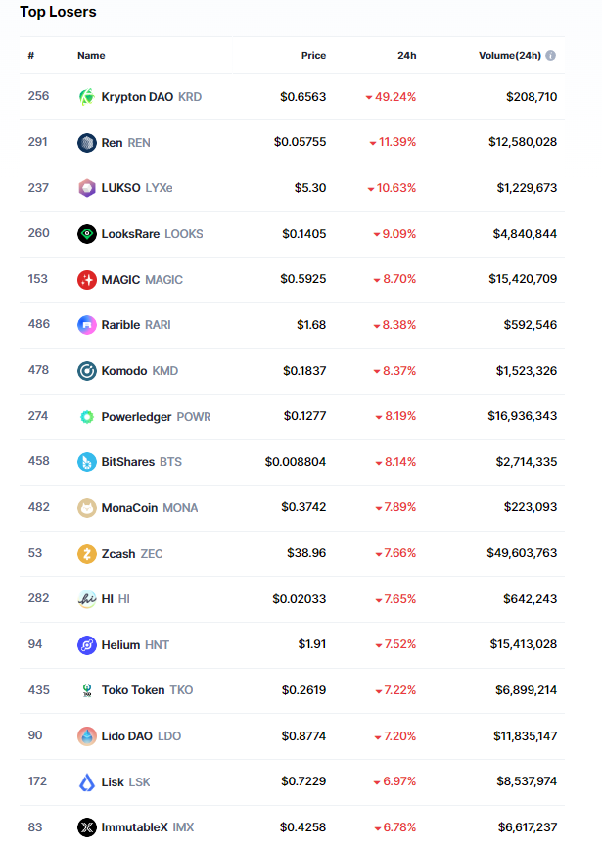Click the LooksRare eye icon

[87, 234]
